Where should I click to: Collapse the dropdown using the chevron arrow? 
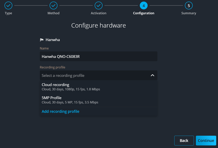point(152,75)
